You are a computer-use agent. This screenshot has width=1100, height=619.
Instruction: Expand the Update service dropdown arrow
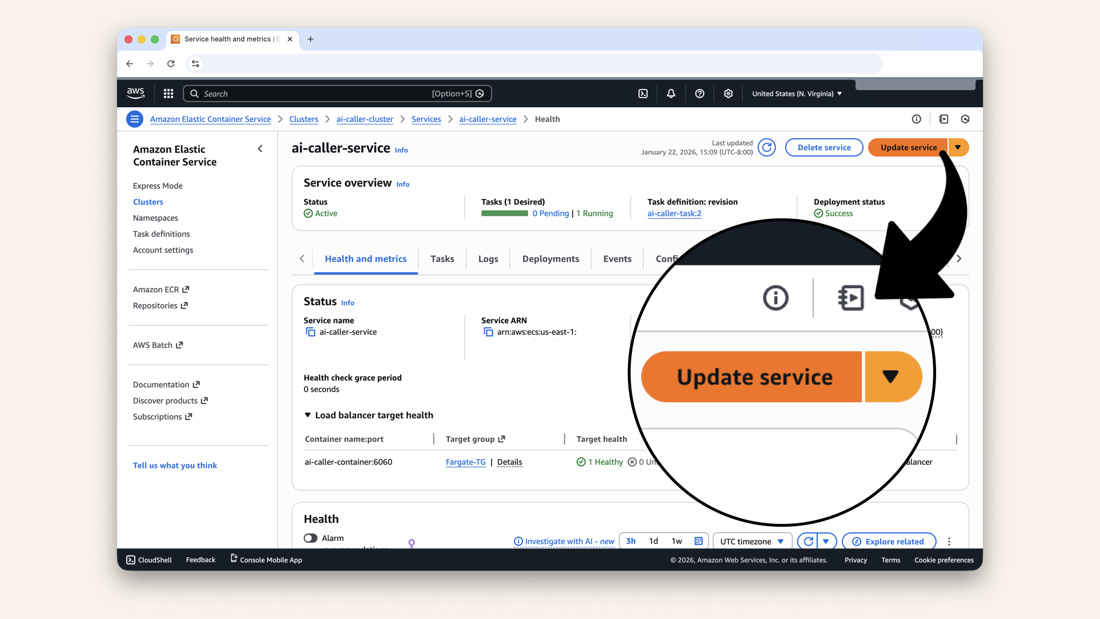[958, 147]
